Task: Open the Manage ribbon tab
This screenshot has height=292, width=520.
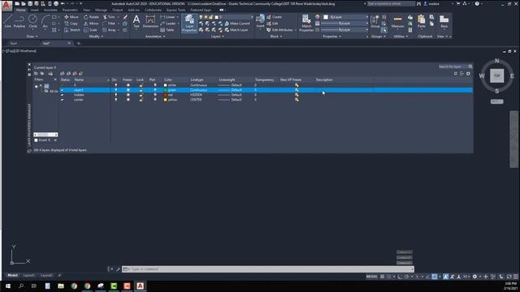Action: coord(101,10)
